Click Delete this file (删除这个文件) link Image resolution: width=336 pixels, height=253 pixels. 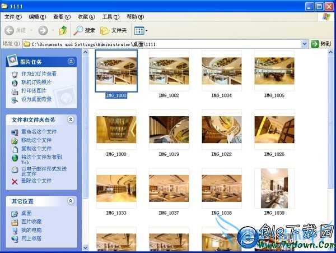pyautogui.click(x=36, y=181)
